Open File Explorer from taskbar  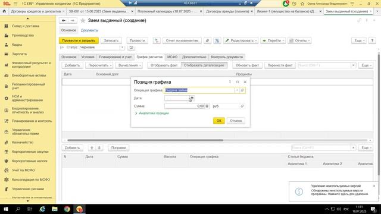55,209
